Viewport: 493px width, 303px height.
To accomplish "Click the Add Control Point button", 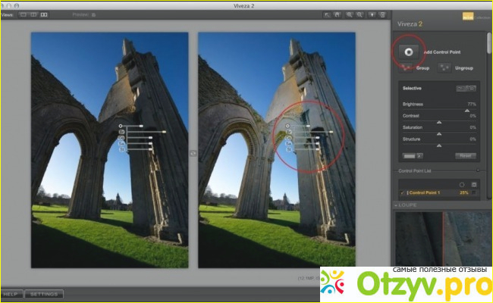I will pyautogui.click(x=408, y=52).
